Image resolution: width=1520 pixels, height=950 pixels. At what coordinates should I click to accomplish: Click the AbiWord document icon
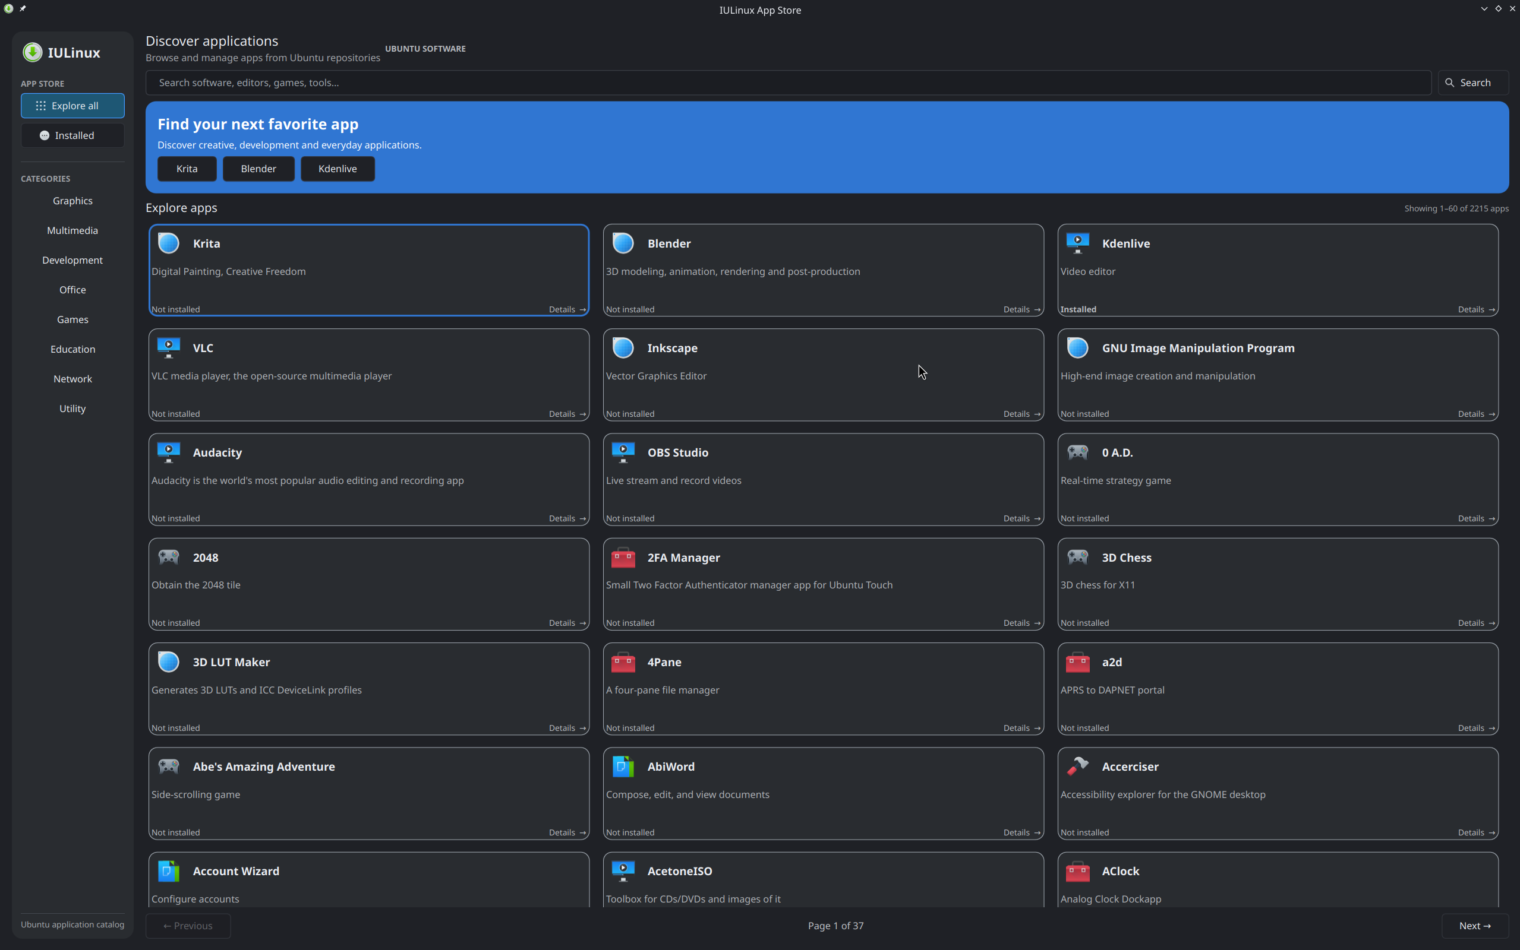click(623, 767)
